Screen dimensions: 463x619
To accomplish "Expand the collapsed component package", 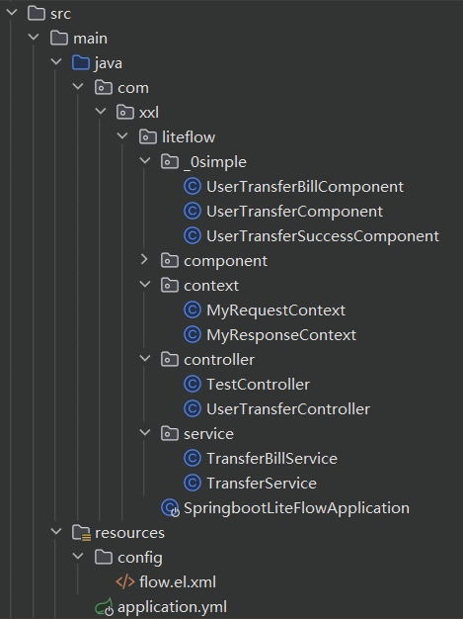I will tap(144, 259).
